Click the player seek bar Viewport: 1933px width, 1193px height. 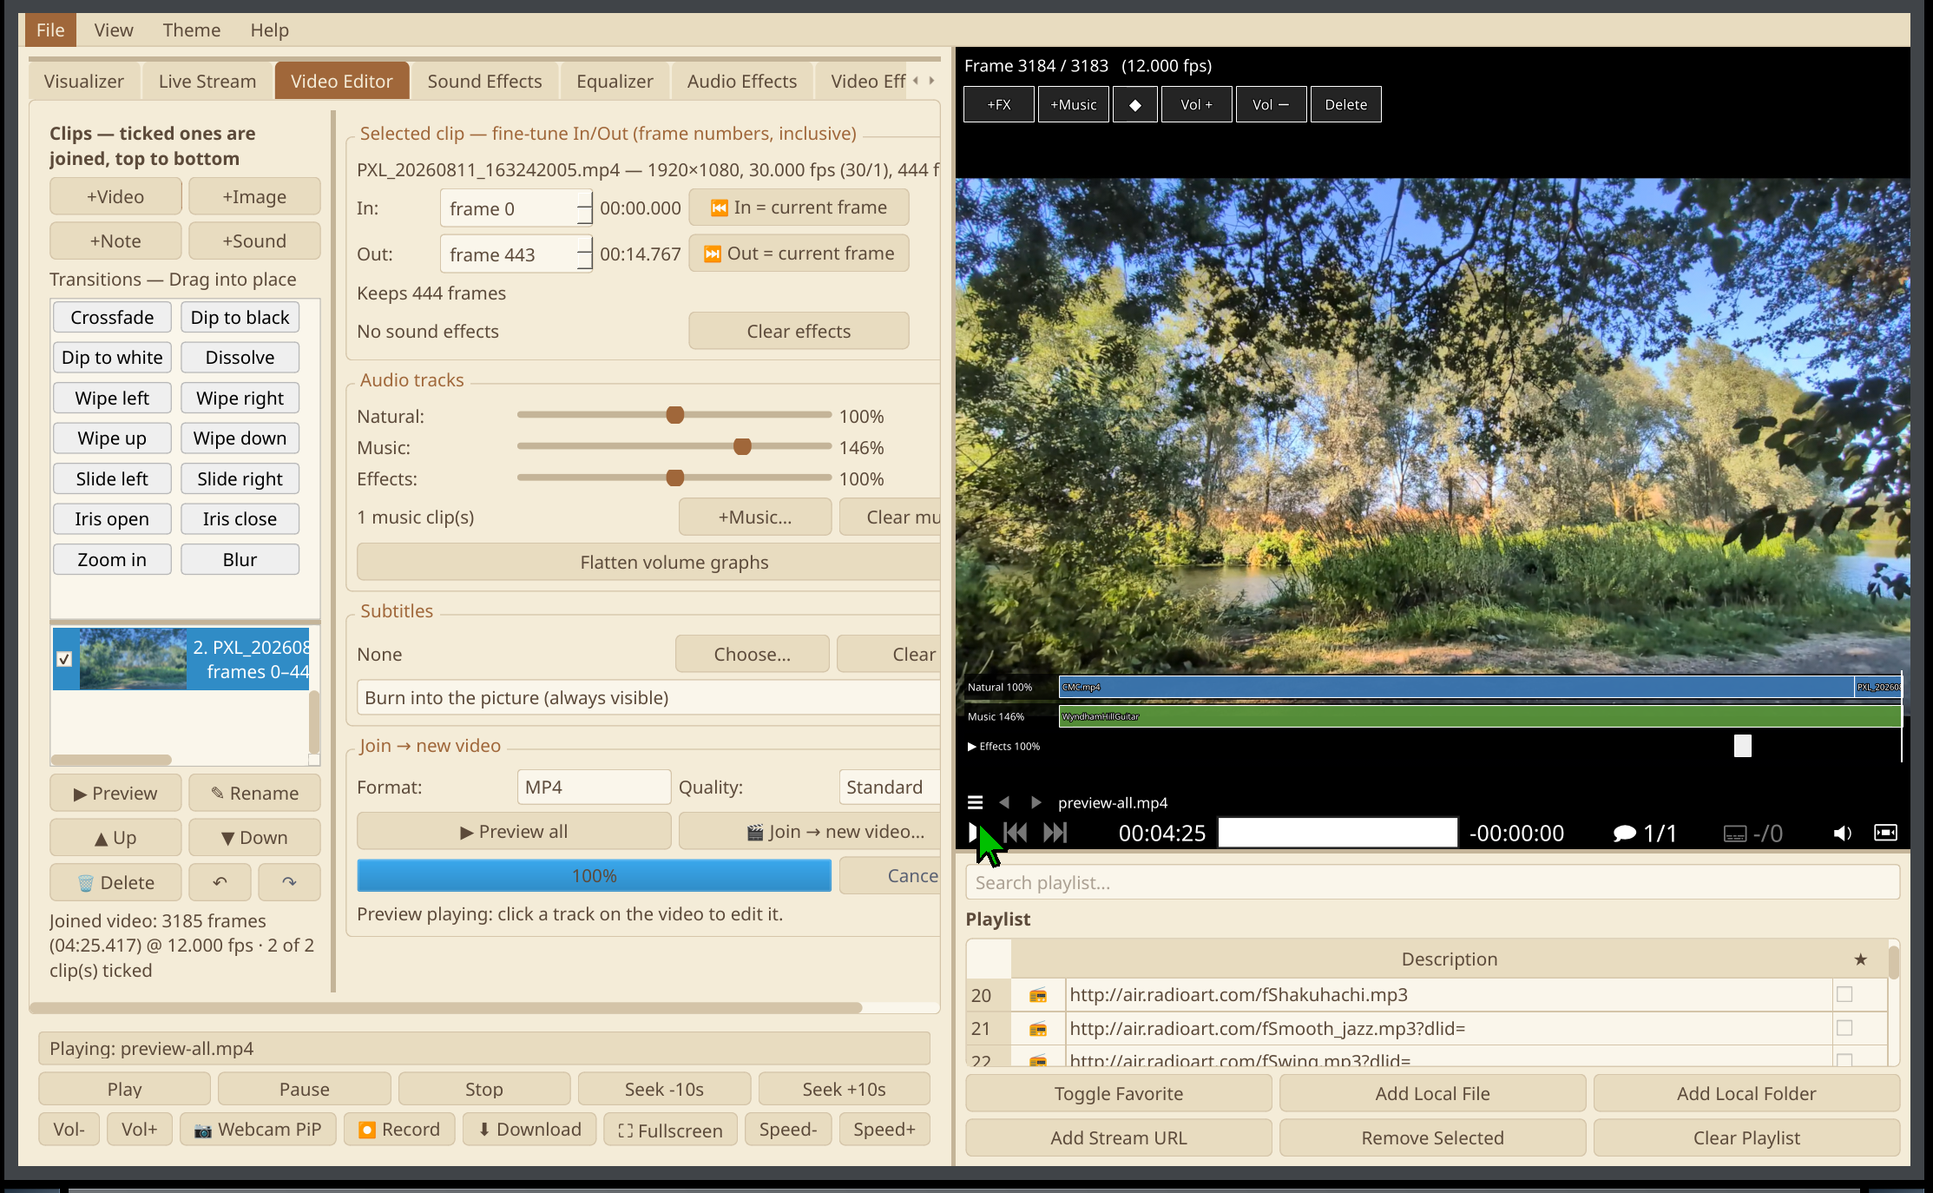1338,833
